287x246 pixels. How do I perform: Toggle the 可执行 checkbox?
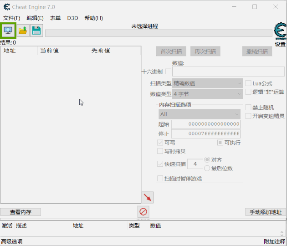coord(220,143)
